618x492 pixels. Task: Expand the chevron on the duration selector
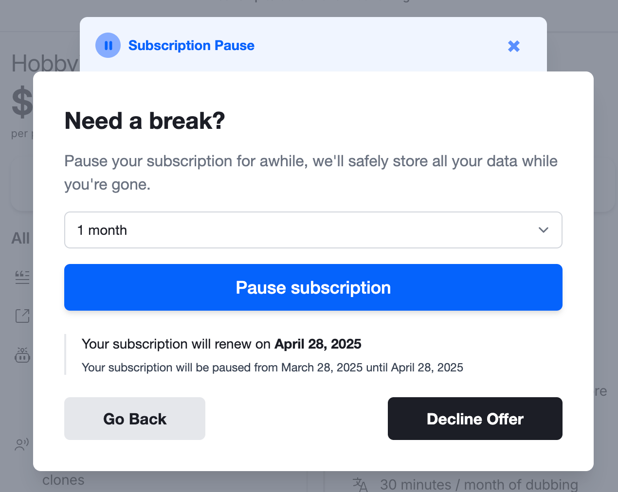[544, 230]
